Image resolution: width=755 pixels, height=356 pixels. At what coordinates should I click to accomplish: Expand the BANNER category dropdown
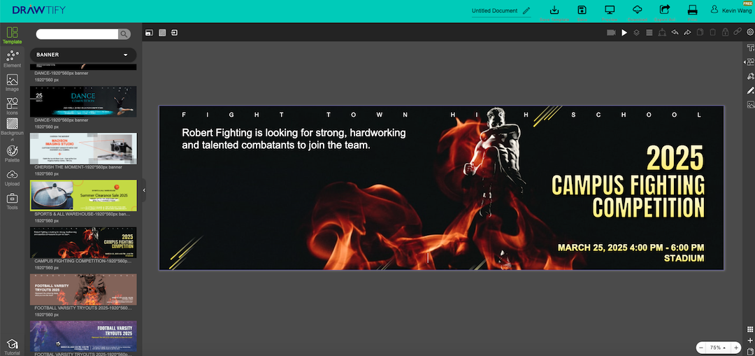coord(126,55)
